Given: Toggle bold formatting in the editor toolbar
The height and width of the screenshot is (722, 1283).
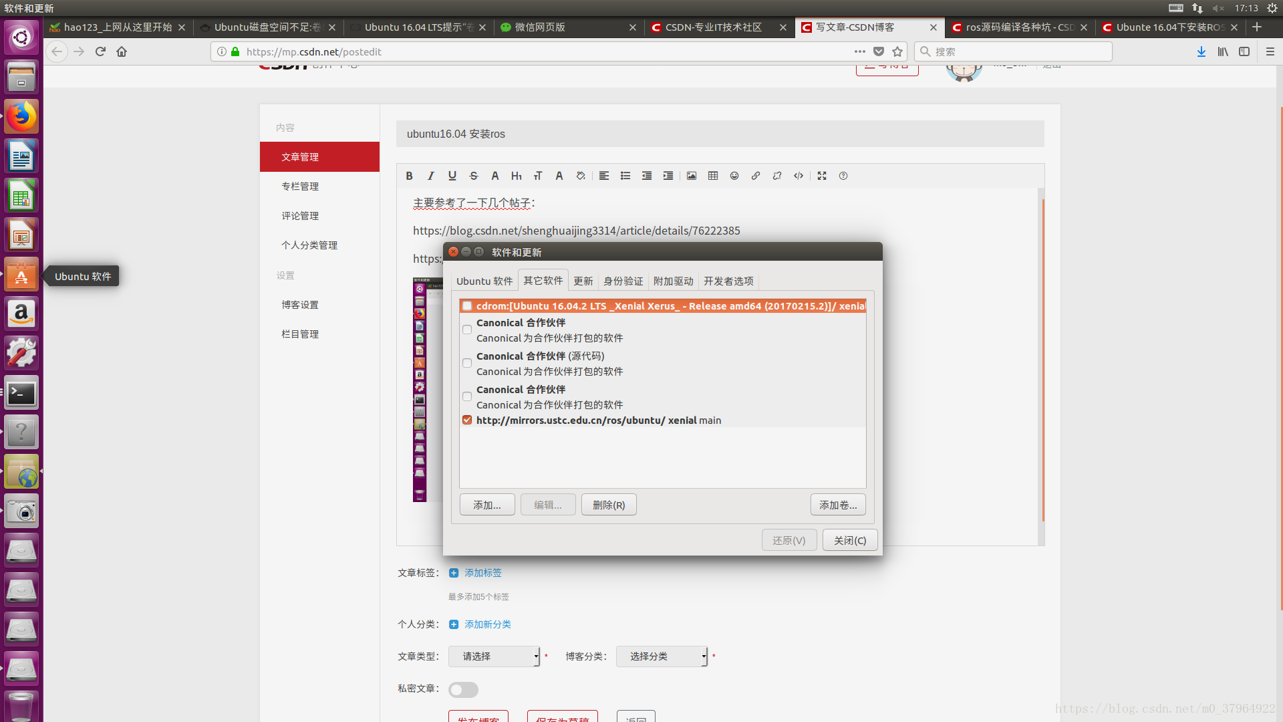Looking at the screenshot, I should [x=409, y=176].
